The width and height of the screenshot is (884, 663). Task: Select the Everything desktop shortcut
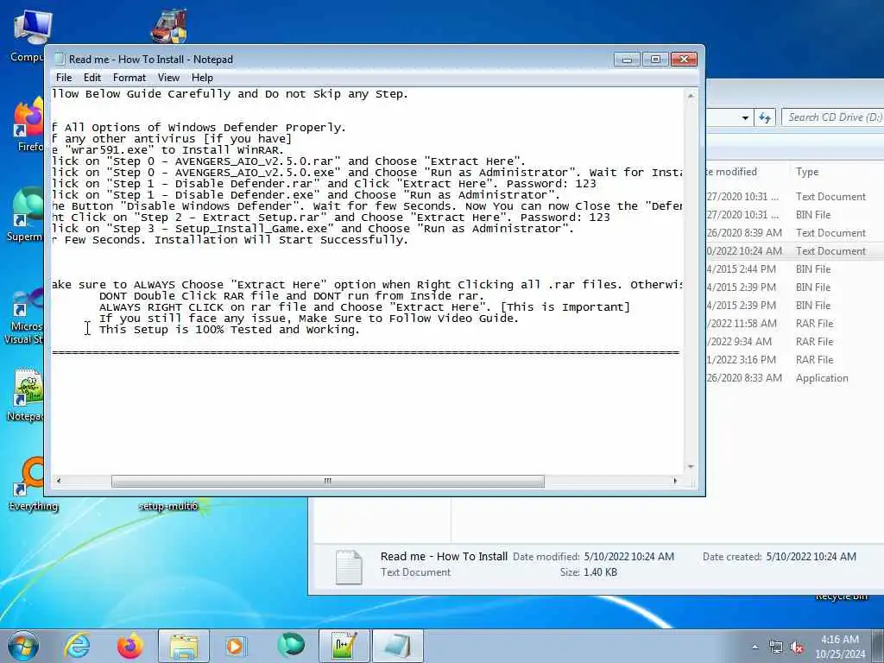(x=33, y=484)
